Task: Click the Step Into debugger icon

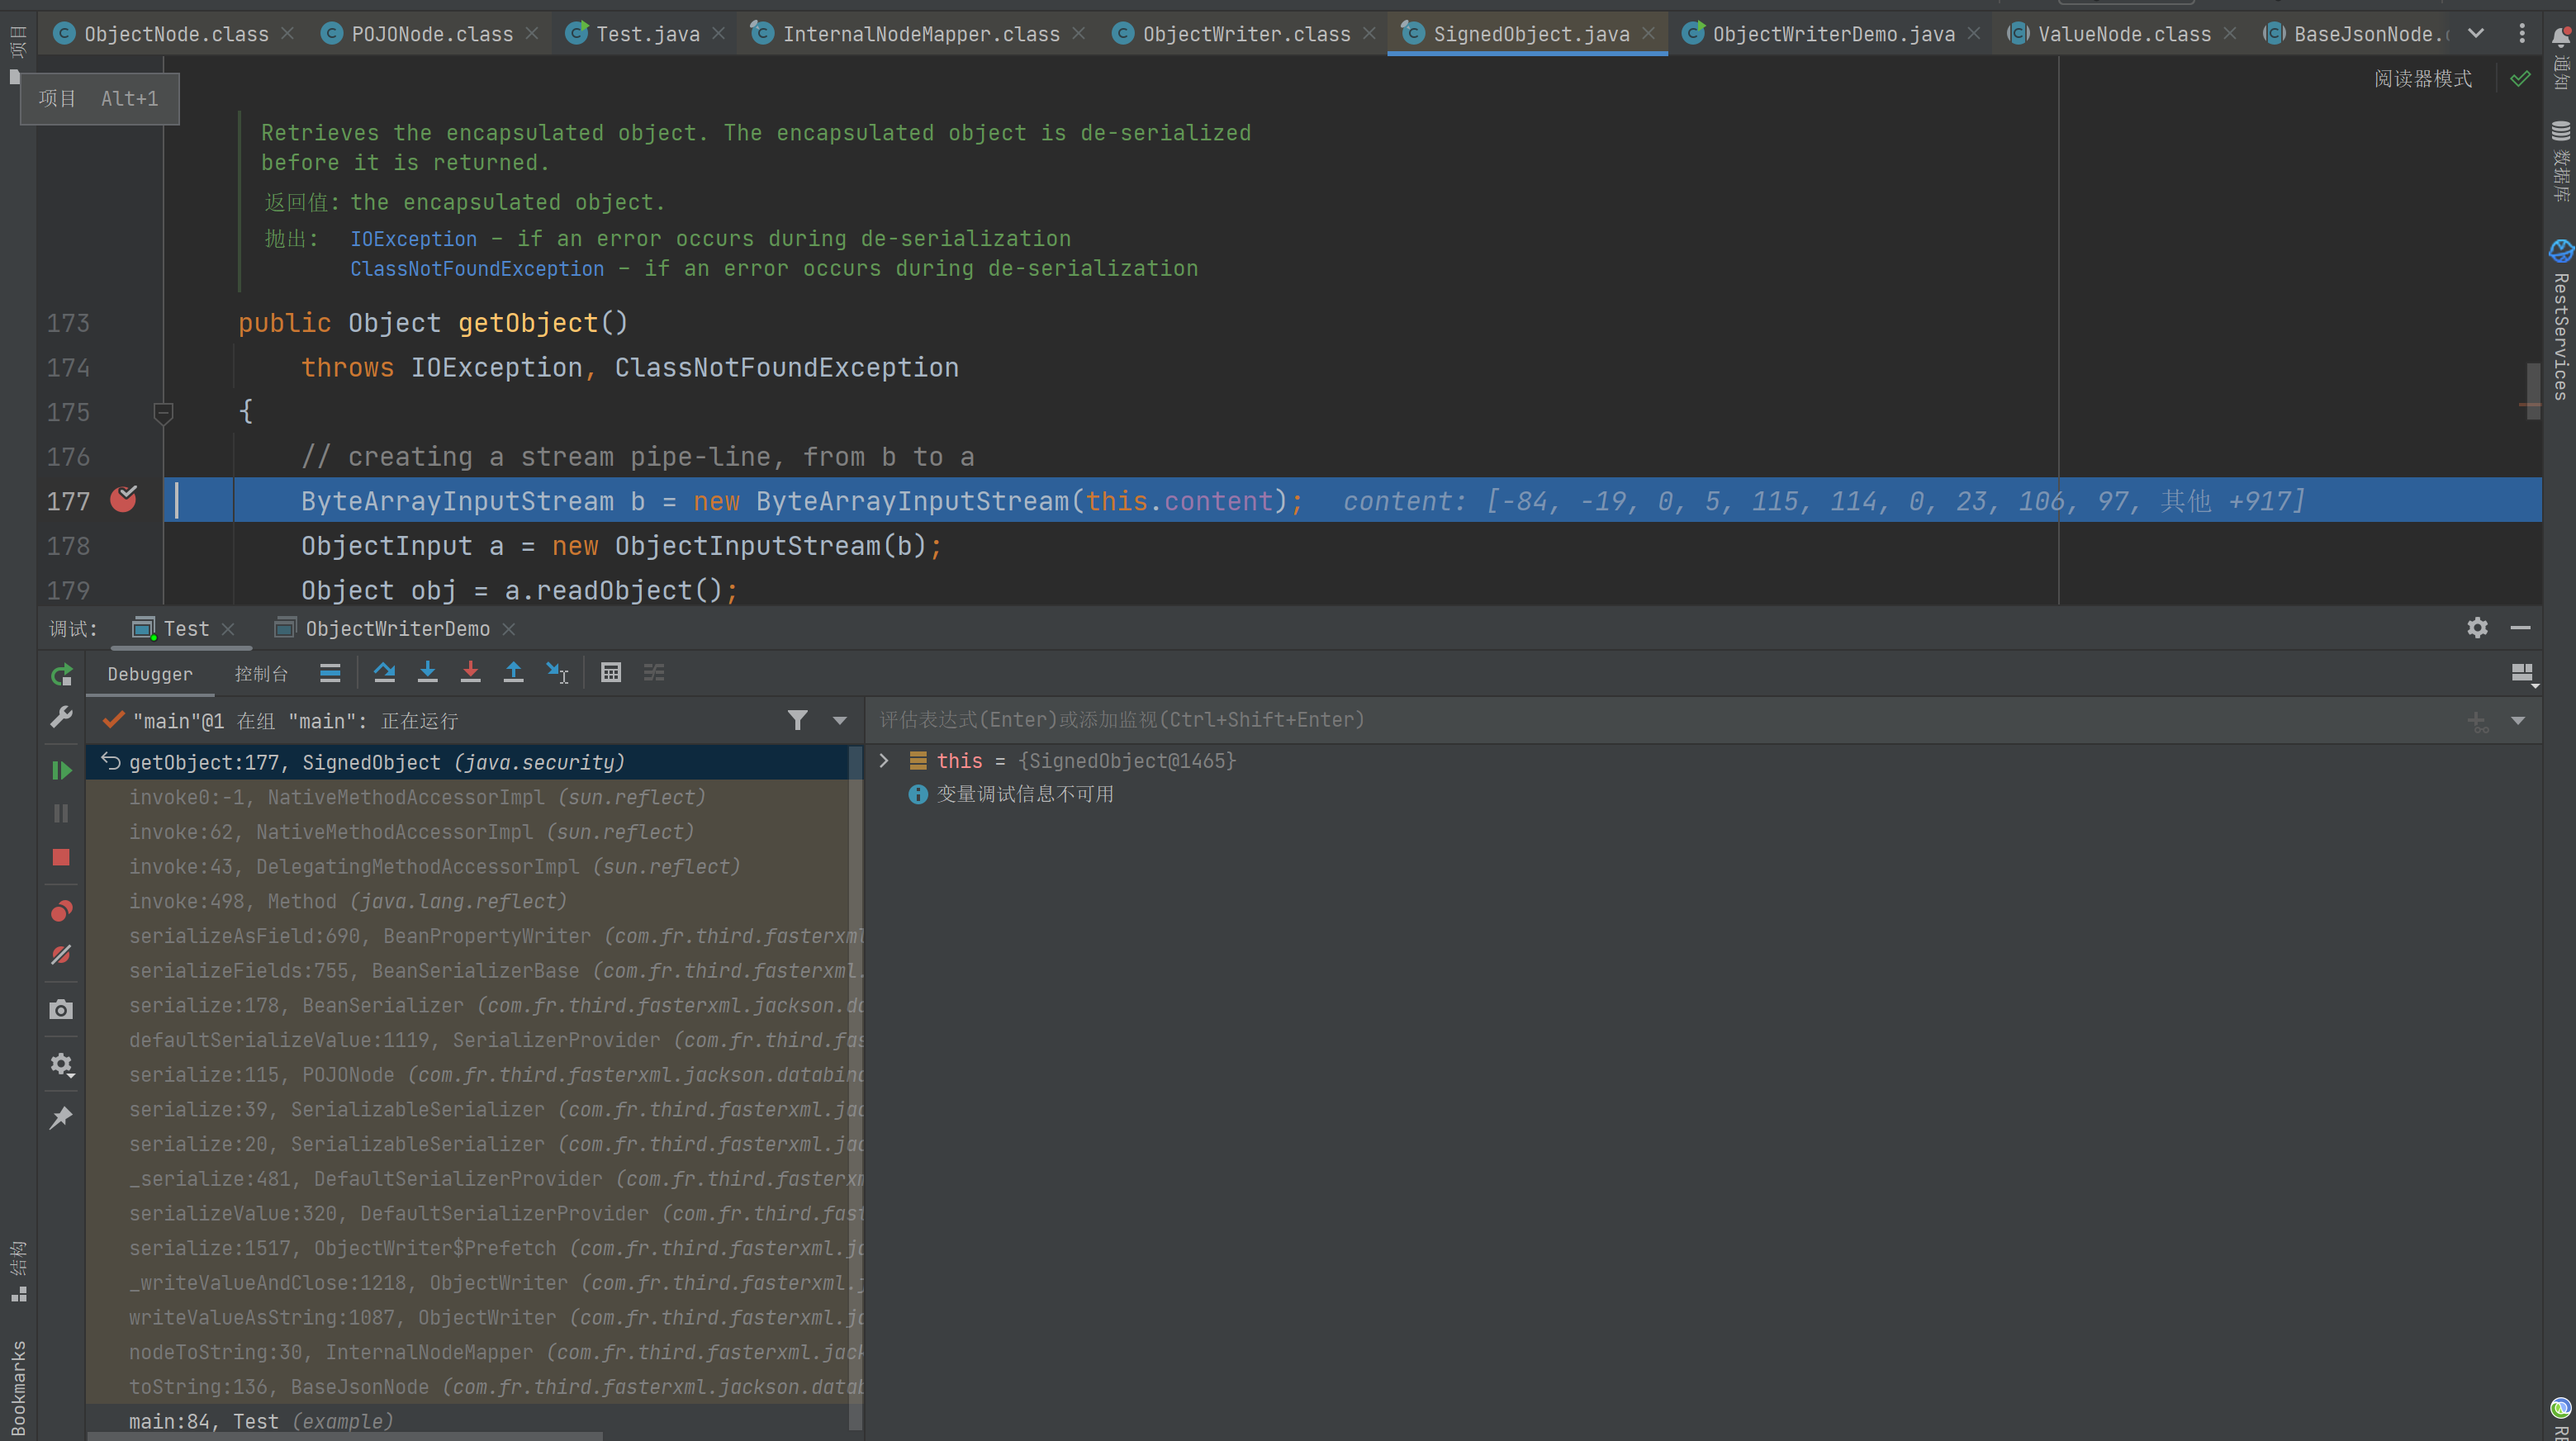Action: pos(427,673)
